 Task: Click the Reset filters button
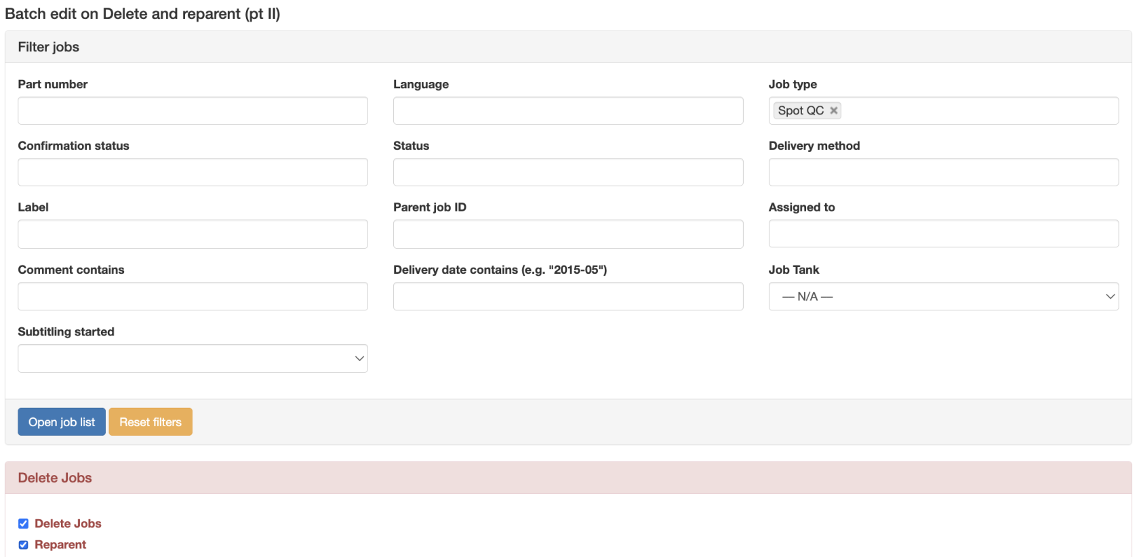coord(151,422)
